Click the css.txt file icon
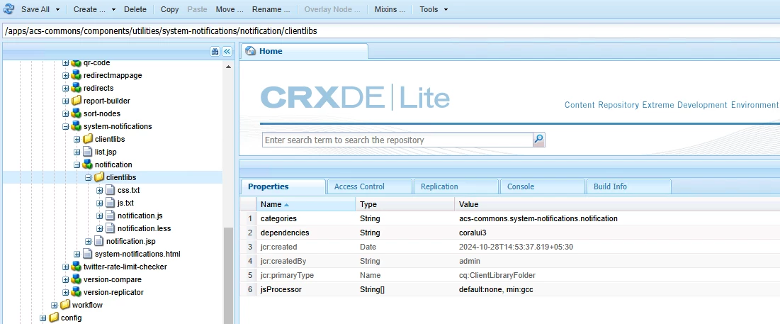This screenshot has height=324, width=780. tap(110, 190)
